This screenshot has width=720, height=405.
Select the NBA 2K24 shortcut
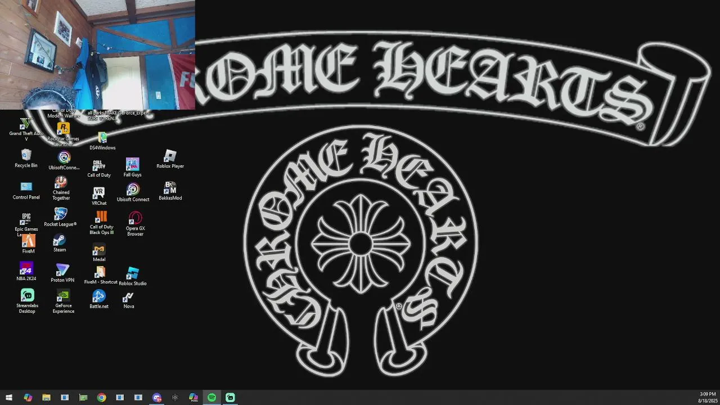click(x=26, y=272)
